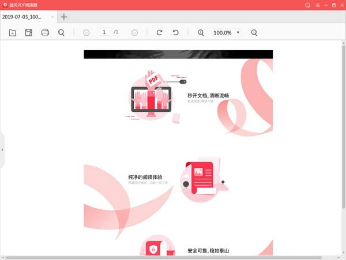Viewport: 346px width, 260px height.
Task: Click the open file icon in toolbar
Action: (x=13, y=33)
